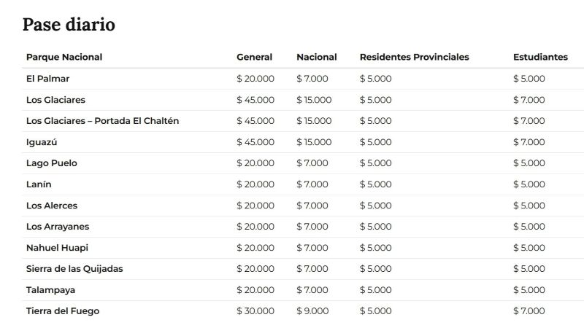The image size is (584, 328).
Task: Click the Nacional column header
Action: 317,57
